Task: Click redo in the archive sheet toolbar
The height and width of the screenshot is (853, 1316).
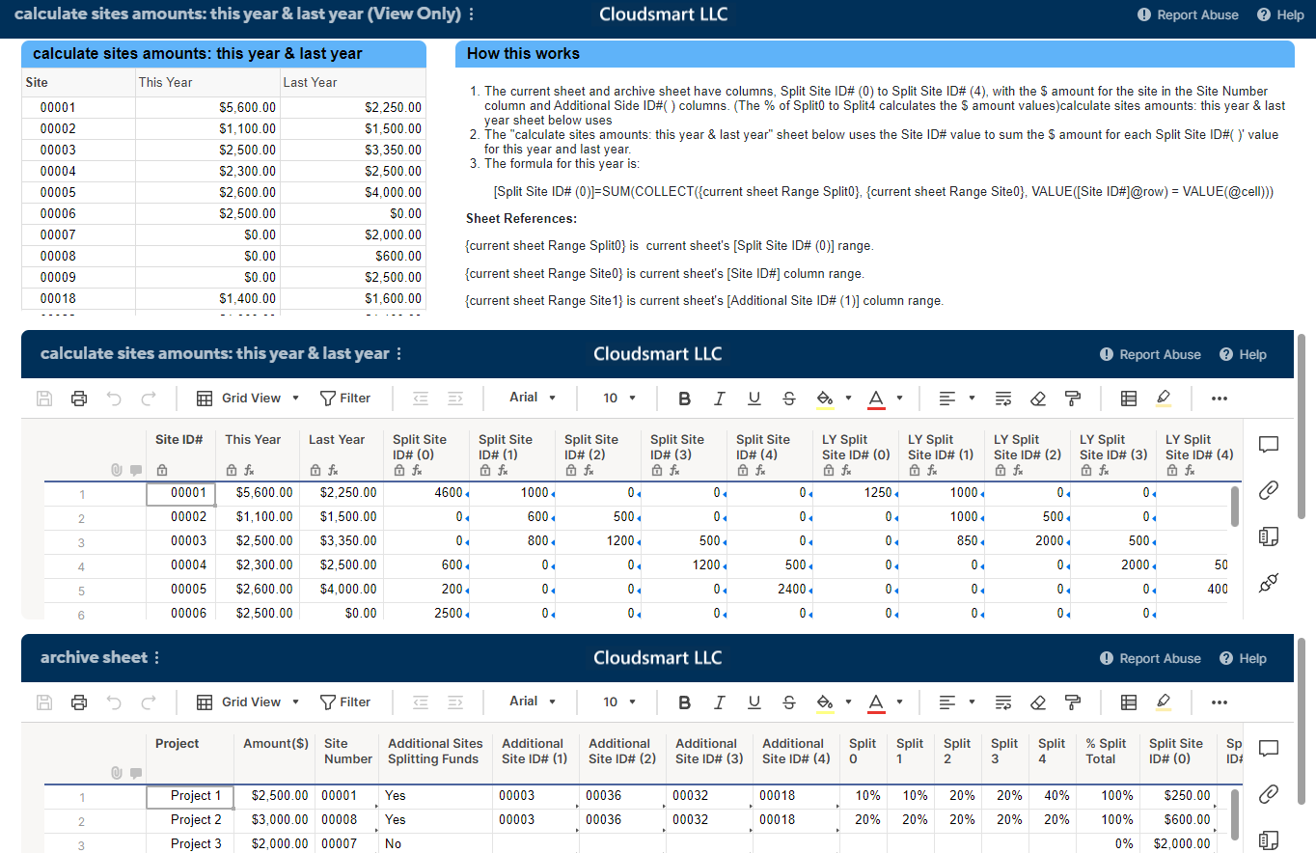Action: (x=149, y=702)
